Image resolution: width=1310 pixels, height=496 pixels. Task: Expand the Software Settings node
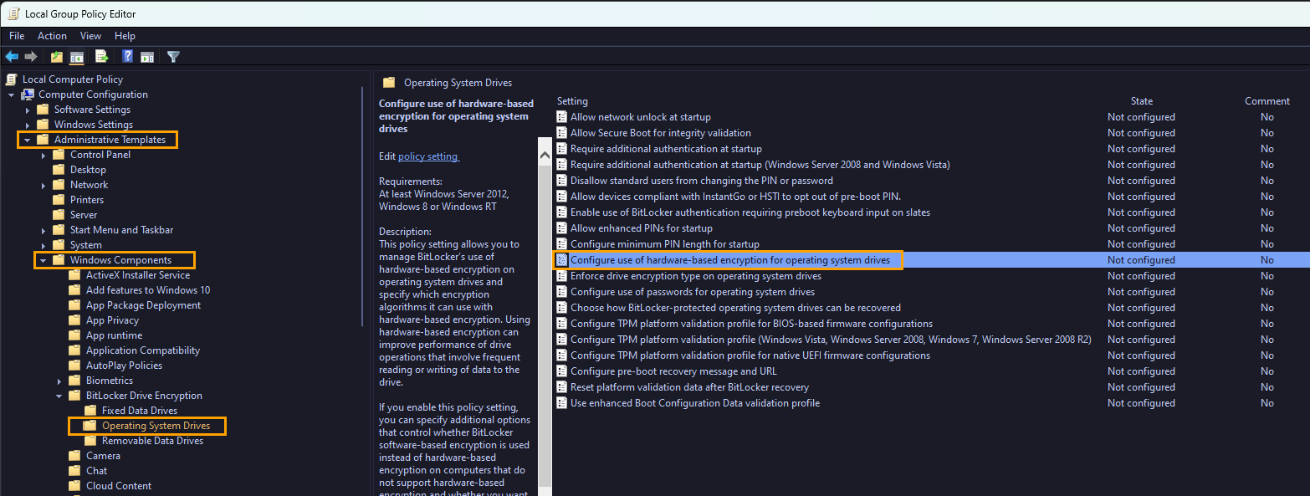coord(28,110)
